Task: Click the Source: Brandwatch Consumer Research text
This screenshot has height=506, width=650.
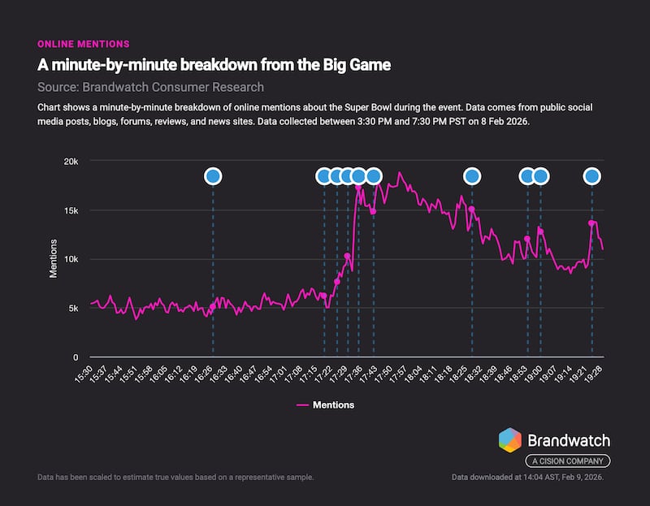Action: coord(150,87)
